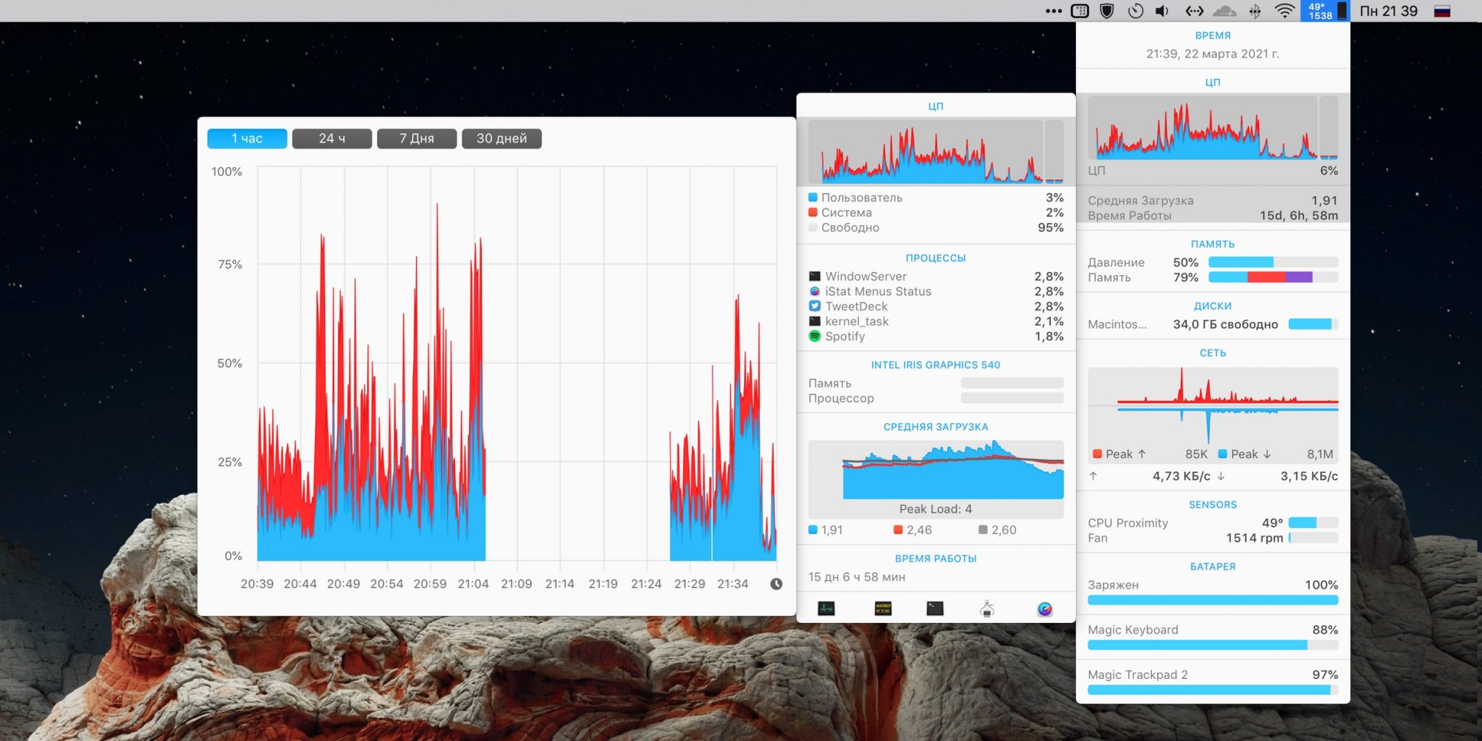1482x741 pixels.
Task: Click CPU Proximity temperature bar
Action: [1313, 522]
